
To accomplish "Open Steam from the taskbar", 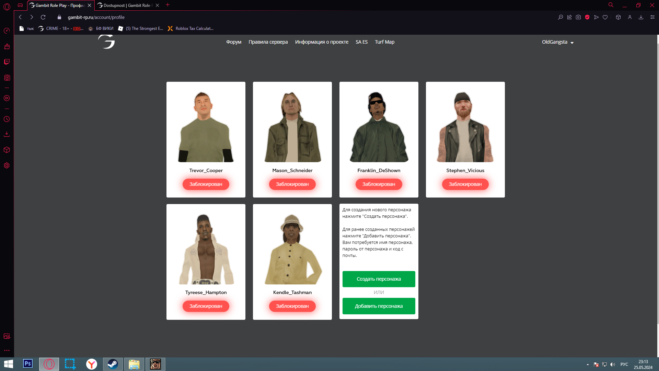I will pos(113,364).
